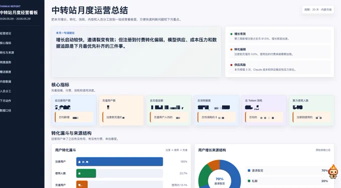Image resolution: width=341 pixels, height=188 pixels.
Task: Click the 充值用户人均约 sub-metric box
Action: 169,117
